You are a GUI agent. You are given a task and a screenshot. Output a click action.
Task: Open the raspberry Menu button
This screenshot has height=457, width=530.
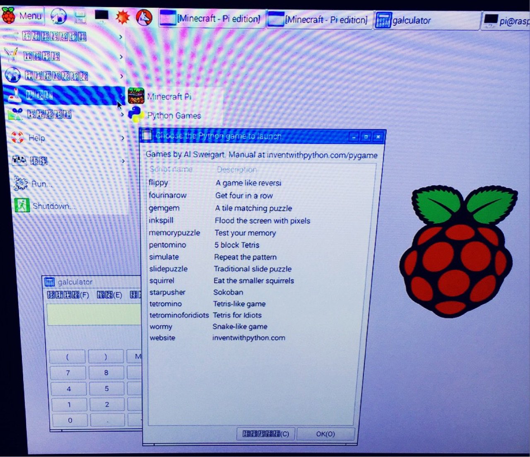click(22, 16)
